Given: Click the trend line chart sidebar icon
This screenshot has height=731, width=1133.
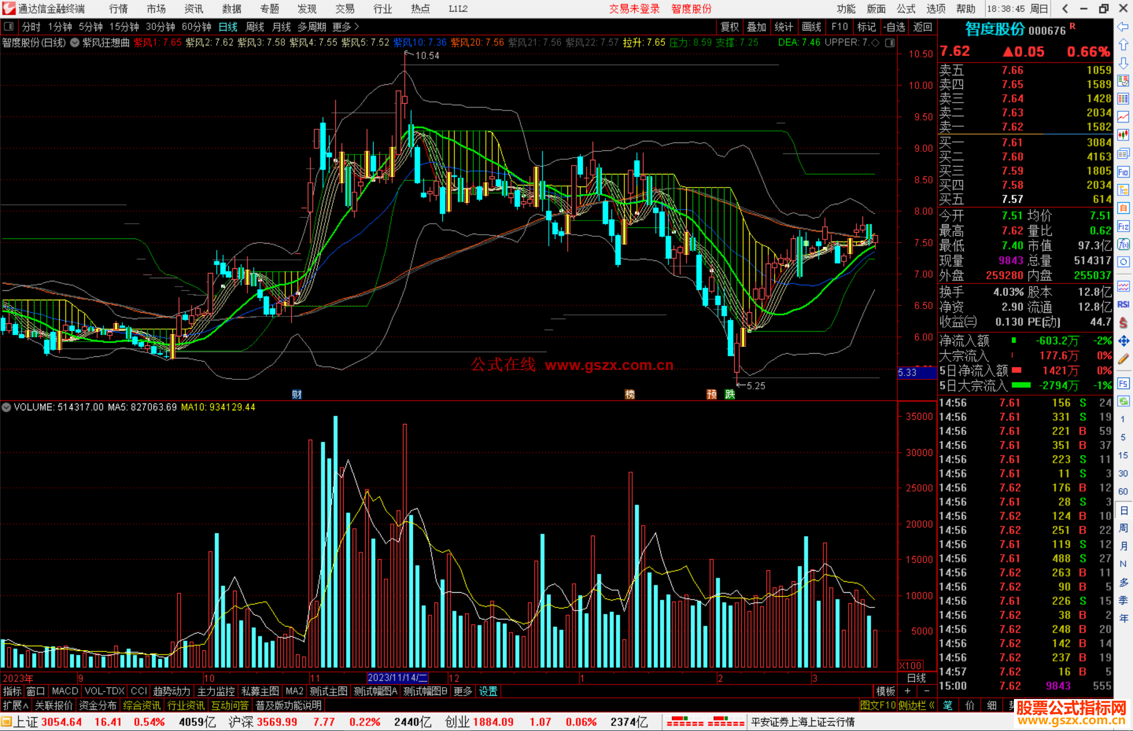Looking at the screenshot, I should 1123,117.
